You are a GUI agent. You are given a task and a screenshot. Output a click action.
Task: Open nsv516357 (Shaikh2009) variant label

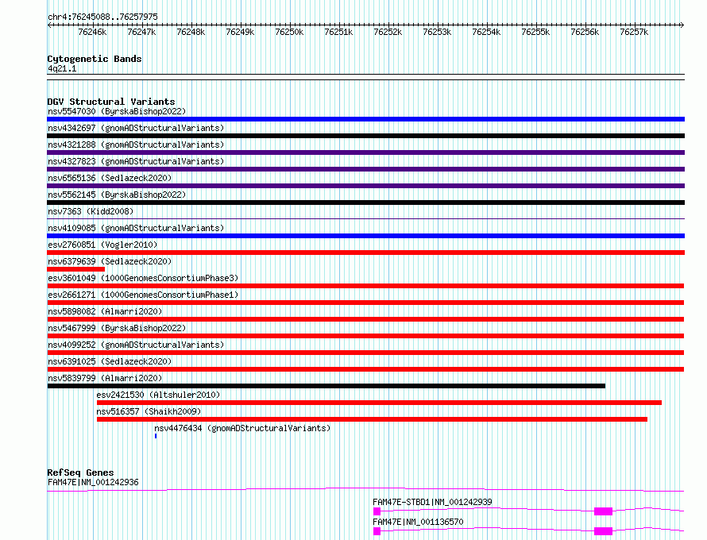tap(149, 411)
